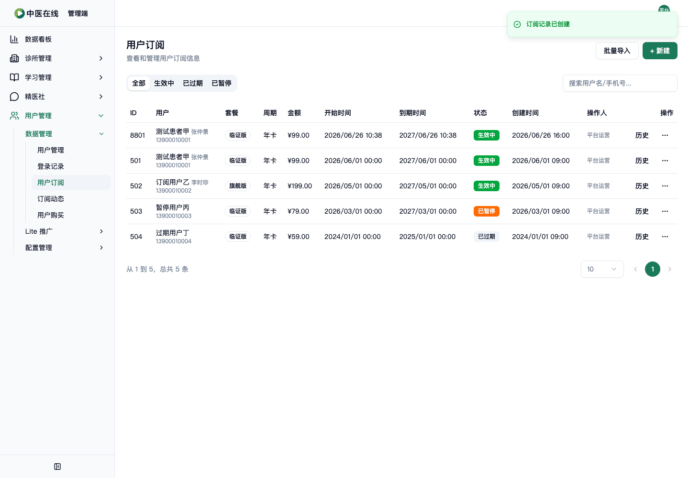Open 数据看板 menu item
This screenshot has width=689, height=478.
click(x=57, y=39)
